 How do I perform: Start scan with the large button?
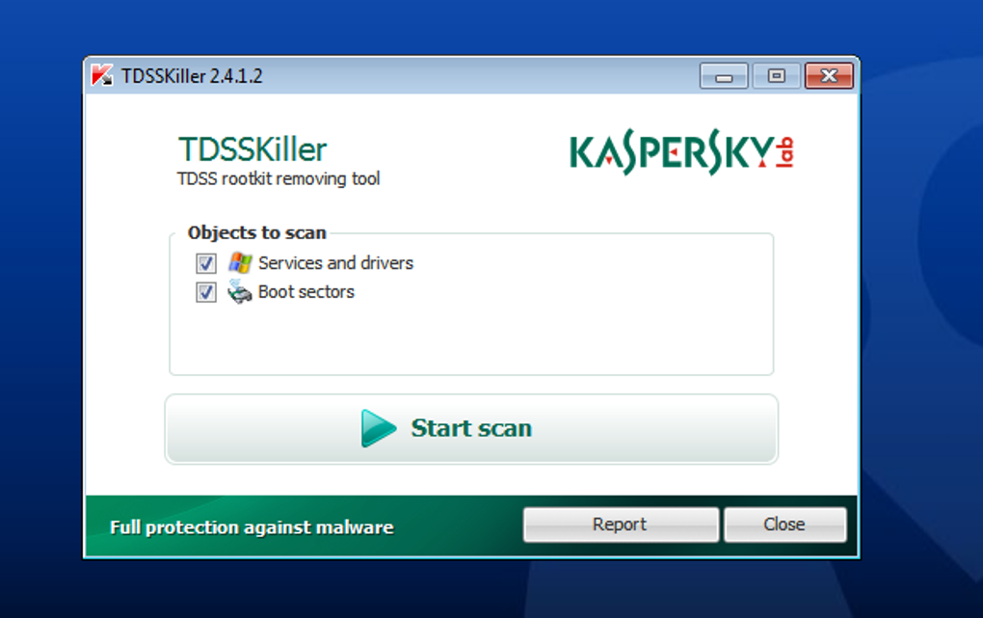(x=471, y=429)
